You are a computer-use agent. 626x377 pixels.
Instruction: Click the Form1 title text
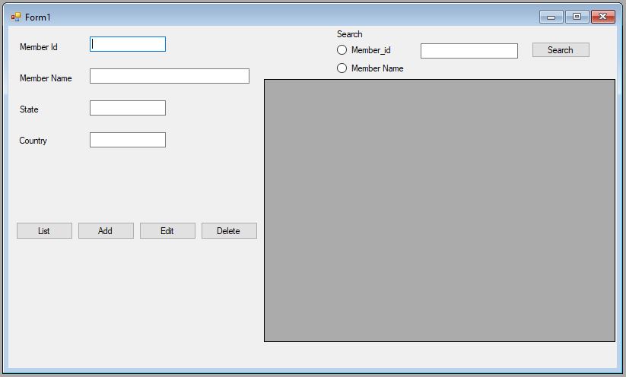pos(38,17)
